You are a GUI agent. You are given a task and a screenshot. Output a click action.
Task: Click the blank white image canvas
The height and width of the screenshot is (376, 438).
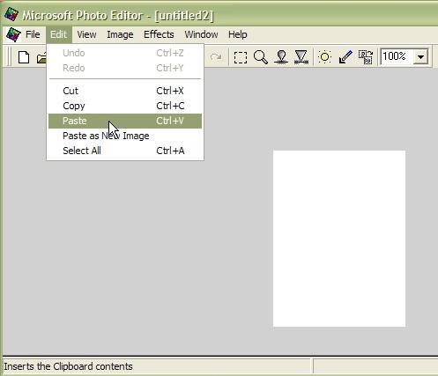point(339,239)
